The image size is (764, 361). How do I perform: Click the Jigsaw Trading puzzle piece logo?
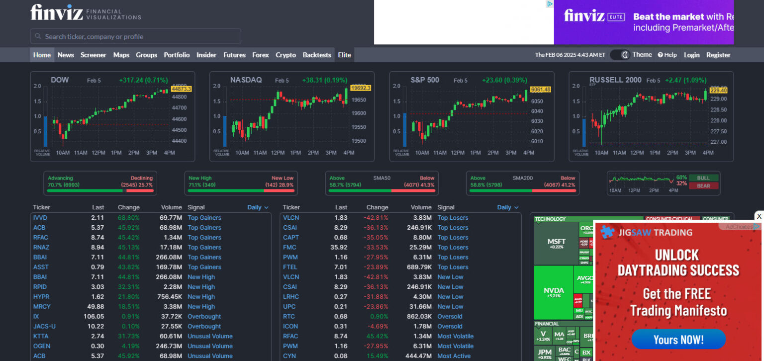point(607,232)
